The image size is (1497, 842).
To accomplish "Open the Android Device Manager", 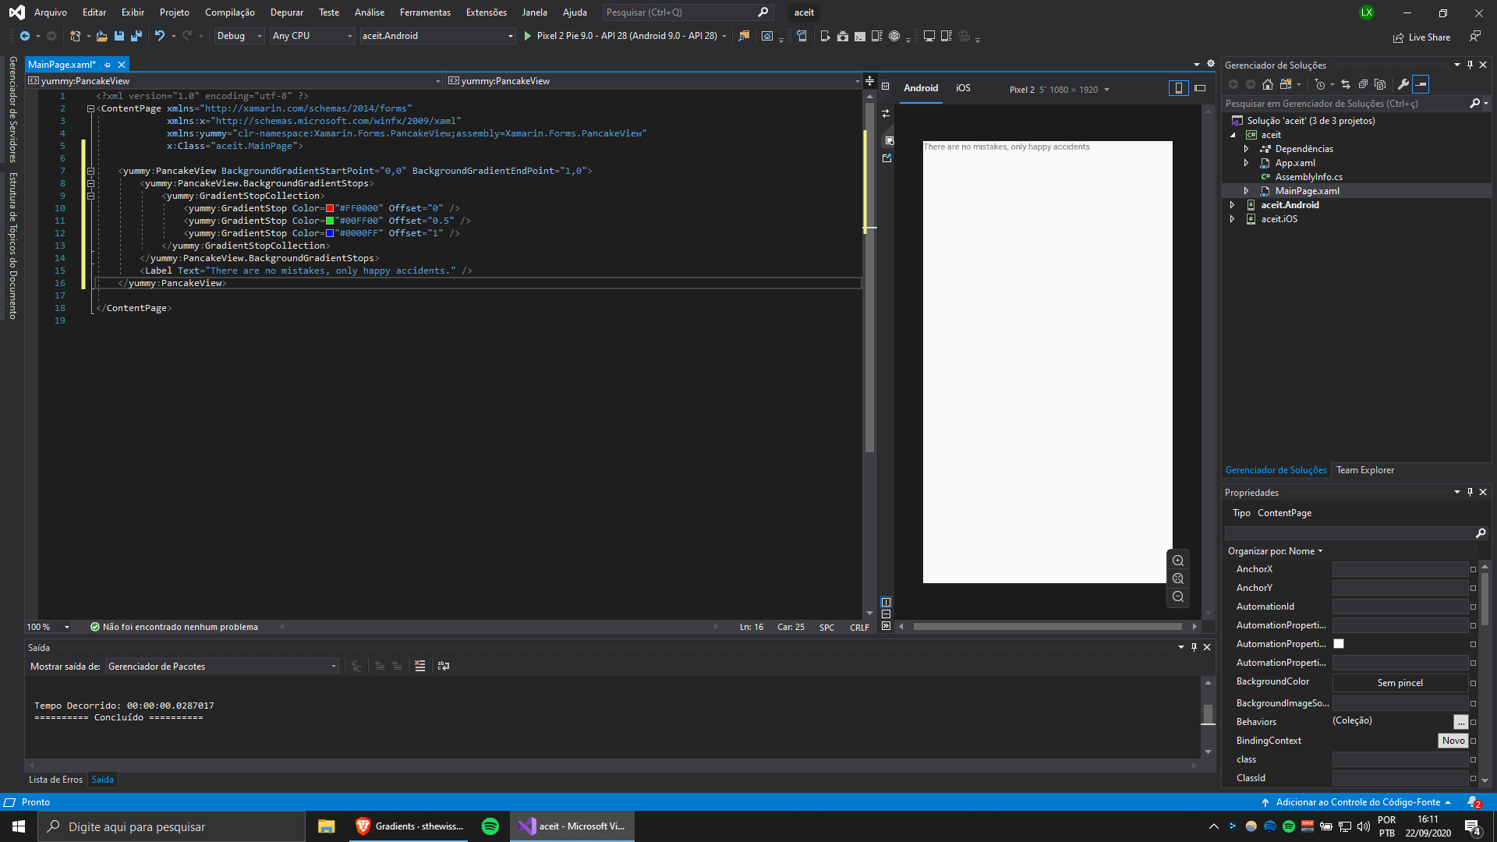I will (877, 36).
